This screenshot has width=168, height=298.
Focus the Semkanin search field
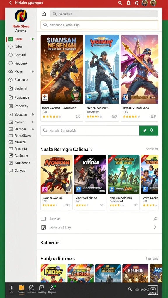pos(104,14)
